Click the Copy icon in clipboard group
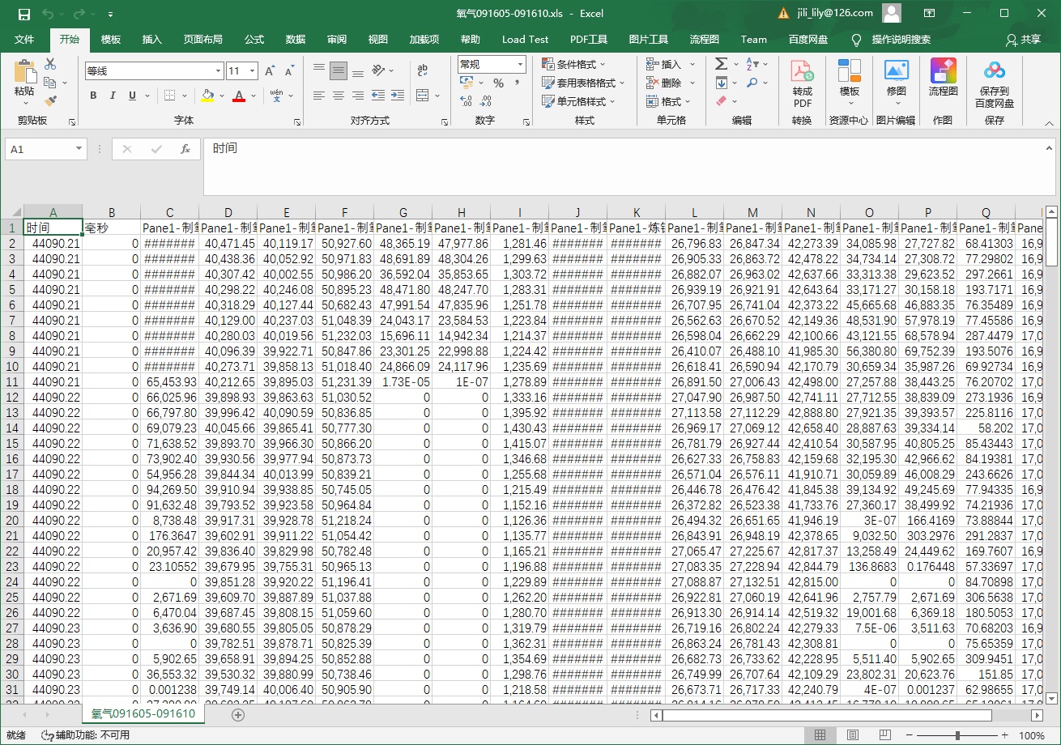1061x745 pixels. (50, 83)
